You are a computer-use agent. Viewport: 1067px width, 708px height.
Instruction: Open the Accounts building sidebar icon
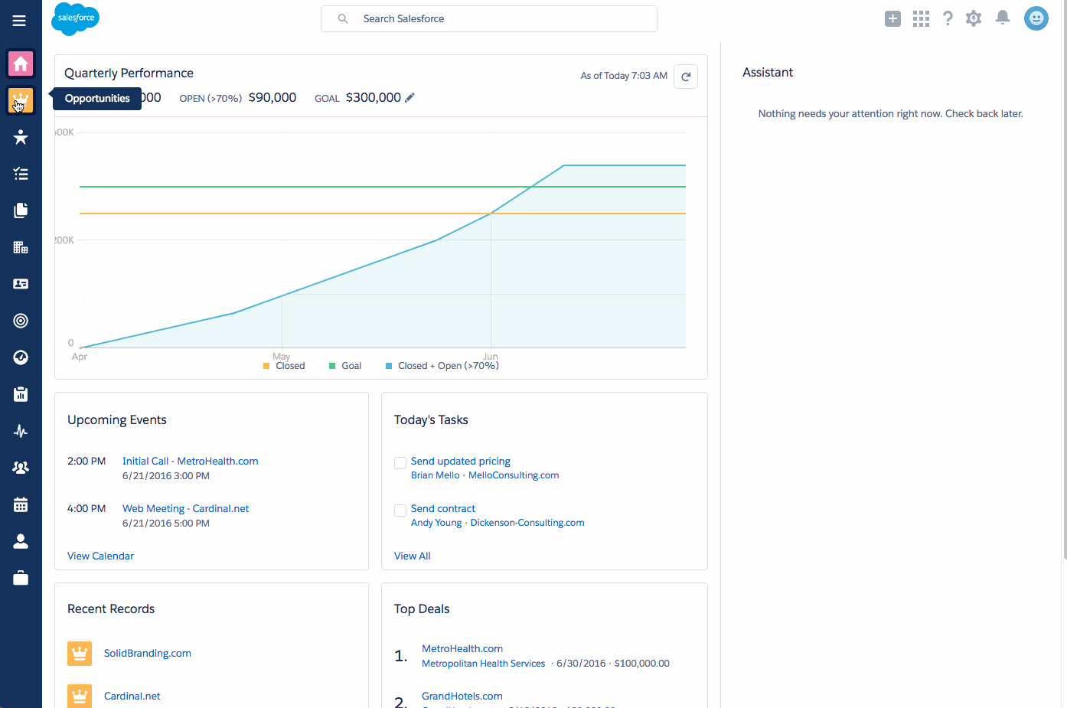(x=21, y=247)
